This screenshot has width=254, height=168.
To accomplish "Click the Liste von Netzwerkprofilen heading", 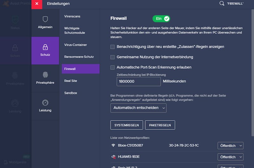I will click(x=130, y=138).
